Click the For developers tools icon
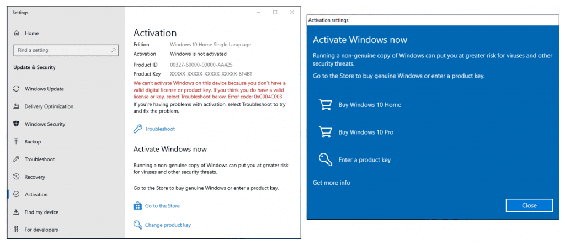 point(16,230)
